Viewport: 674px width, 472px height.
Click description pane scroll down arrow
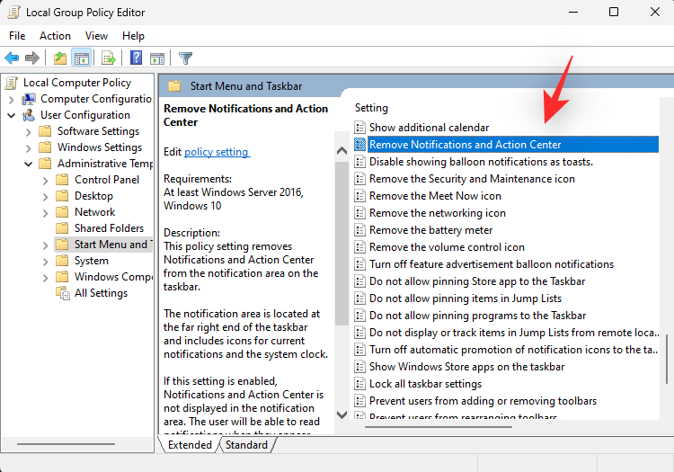[x=341, y=414]
